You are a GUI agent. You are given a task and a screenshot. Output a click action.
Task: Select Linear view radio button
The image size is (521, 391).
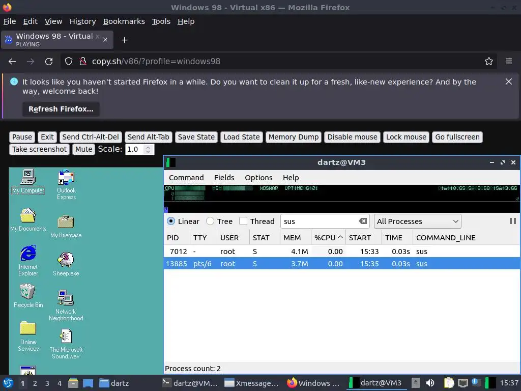pos(171,221)
